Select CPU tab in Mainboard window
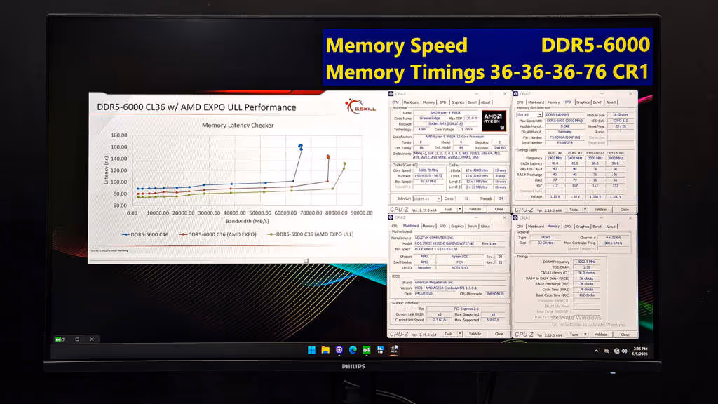 point(395,226)
